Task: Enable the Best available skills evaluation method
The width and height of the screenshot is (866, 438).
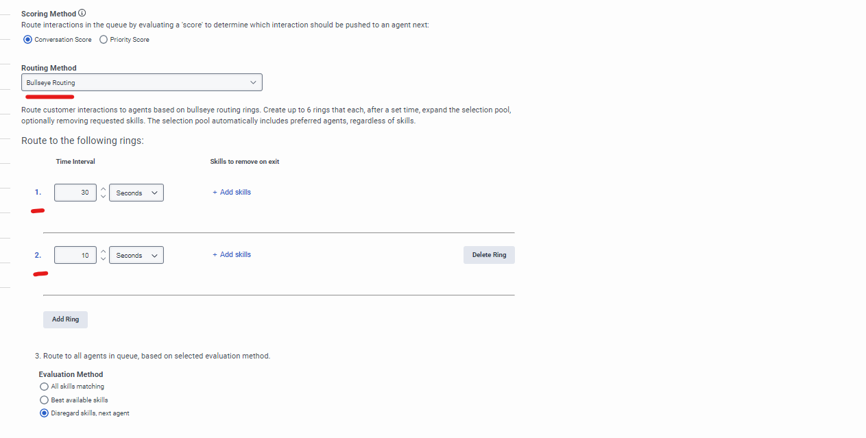Action: 44,400
